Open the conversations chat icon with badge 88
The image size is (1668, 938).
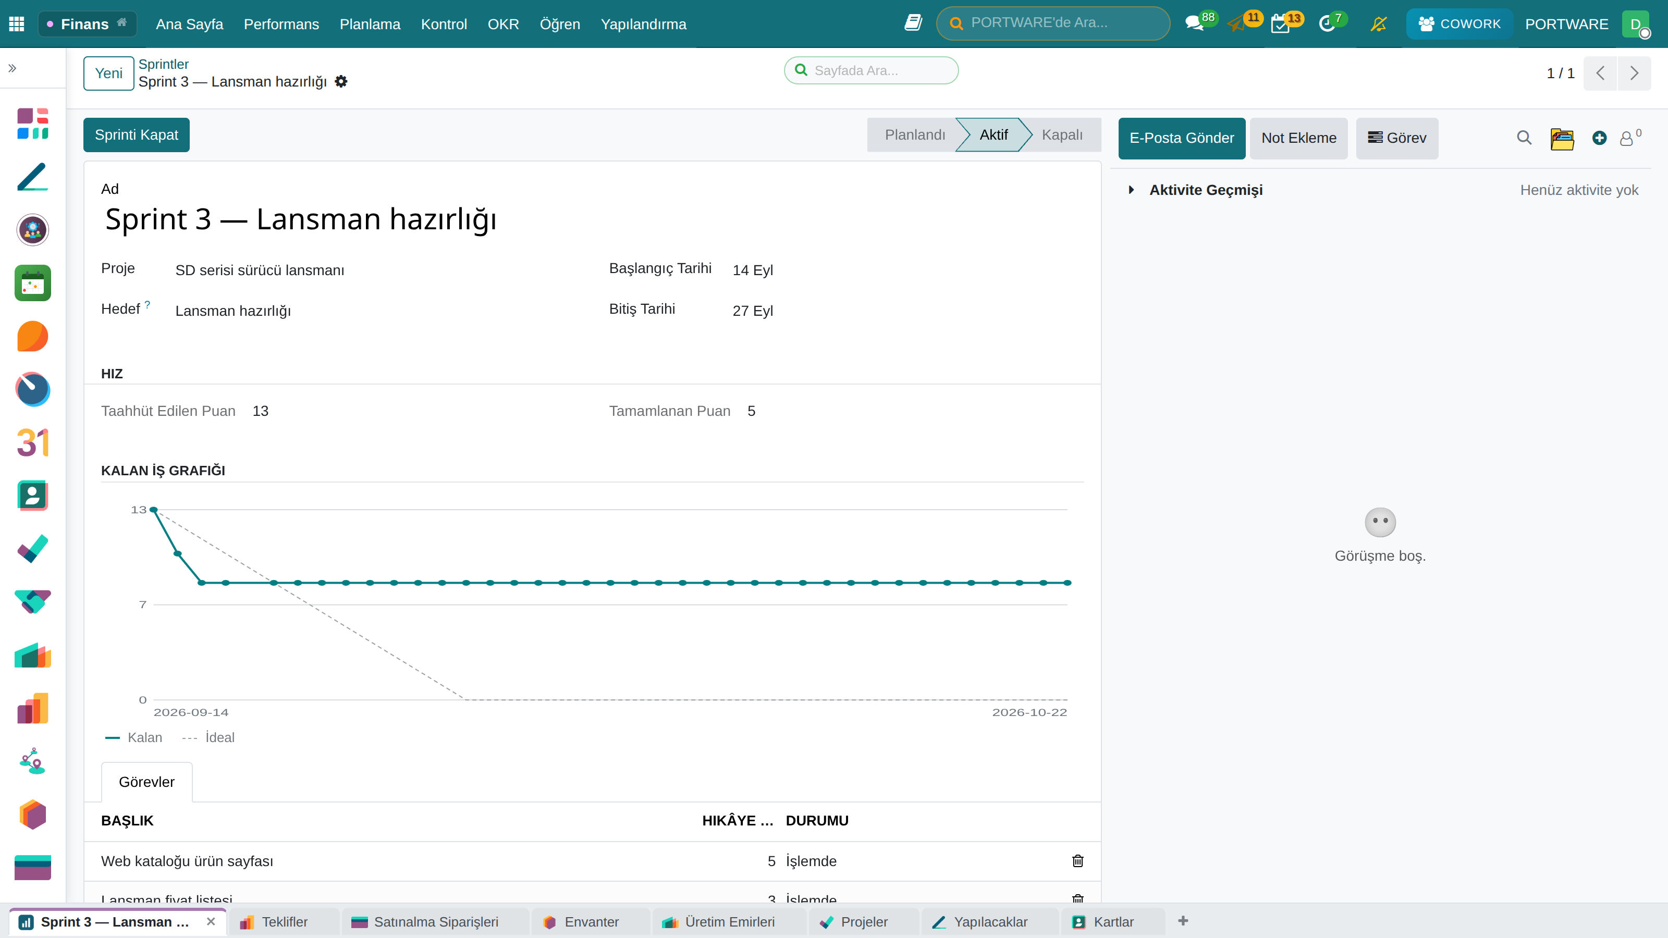[1193, 24]
